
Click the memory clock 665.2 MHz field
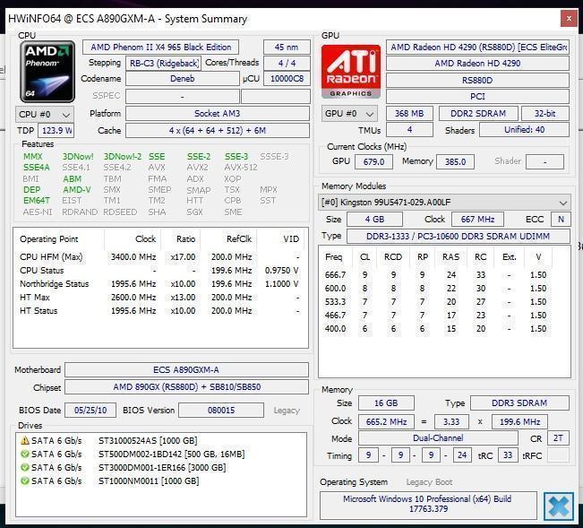click(x=386, y=421)
